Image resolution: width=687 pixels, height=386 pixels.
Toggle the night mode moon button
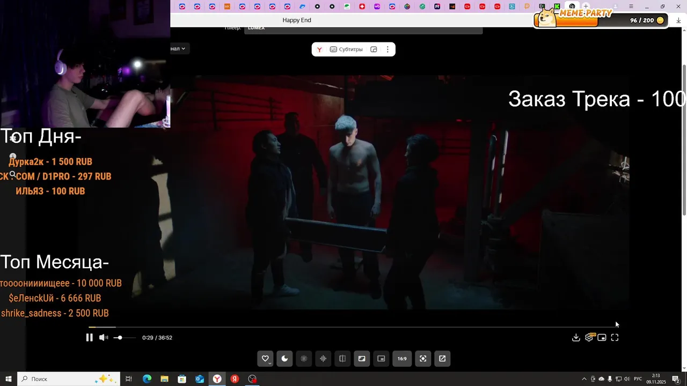(x=284, y=359)
